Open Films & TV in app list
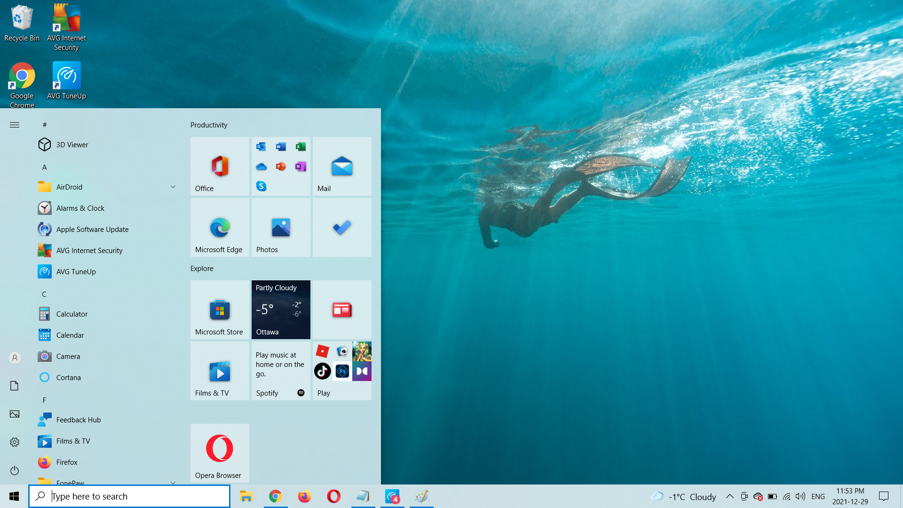 108,441
